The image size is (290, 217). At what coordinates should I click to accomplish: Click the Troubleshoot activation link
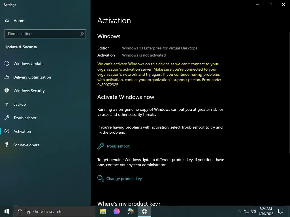[118, 146]
